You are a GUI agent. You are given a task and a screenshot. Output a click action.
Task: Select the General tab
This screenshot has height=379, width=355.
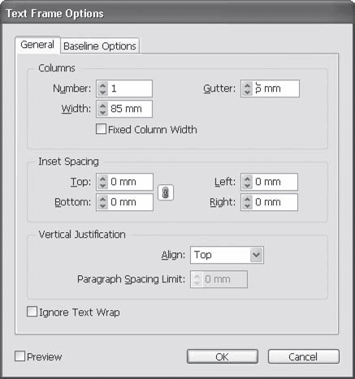[37, 45]
